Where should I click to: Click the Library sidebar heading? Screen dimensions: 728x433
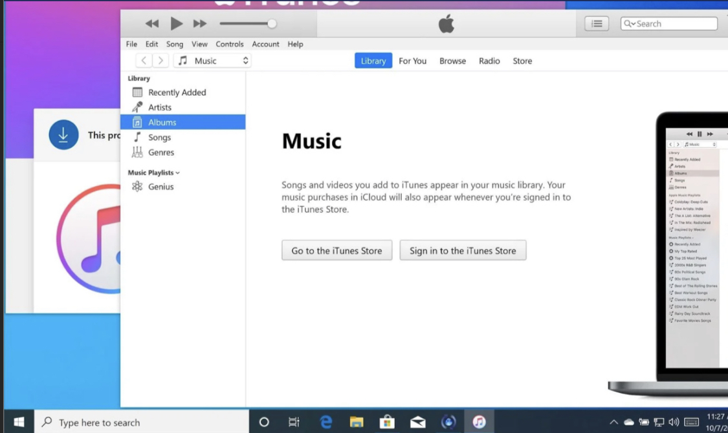tap(139, 78)
